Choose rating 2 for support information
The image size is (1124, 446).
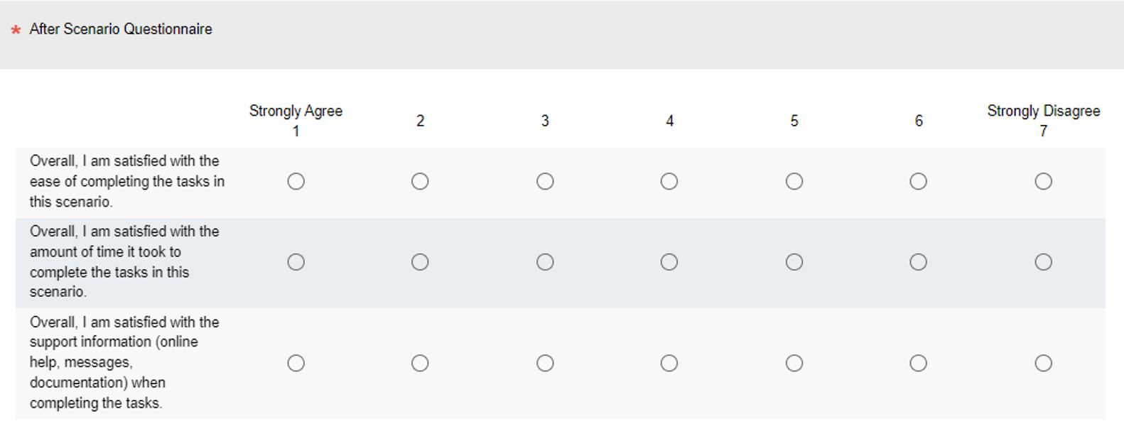point(420,364)
